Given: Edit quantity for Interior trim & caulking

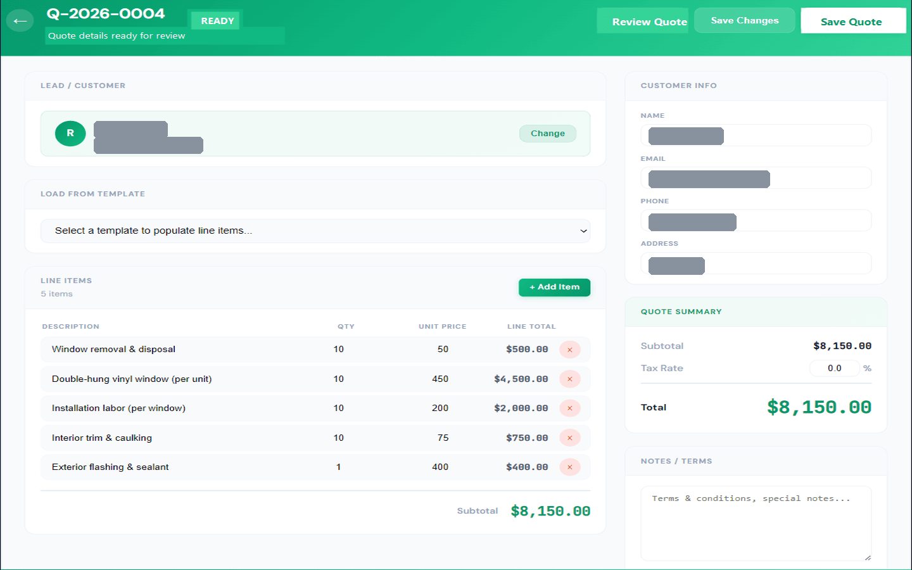Looking at the screenshot, I should pos(339,438).
